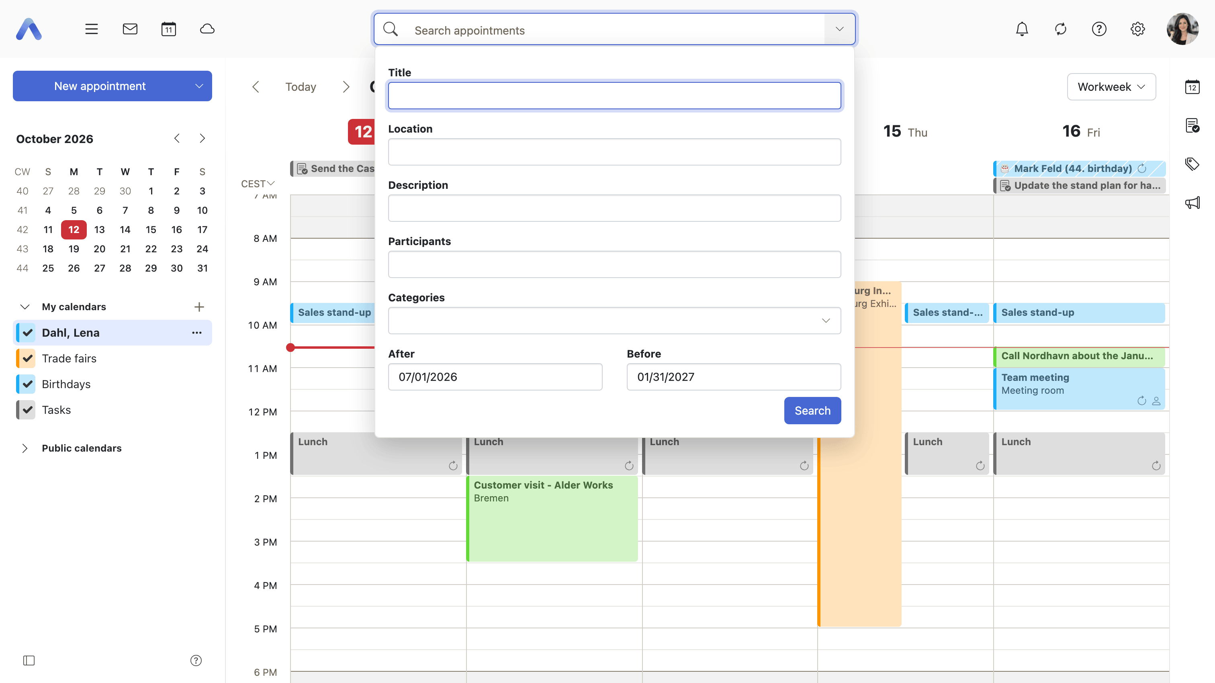Open the Categories dropdown
This screenshot has height=683, width=1215.
click(614, 321)
